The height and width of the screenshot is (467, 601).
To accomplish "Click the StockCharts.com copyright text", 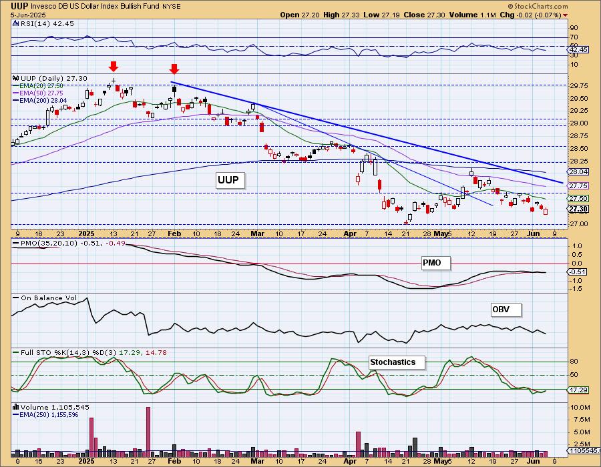I will coord(538,6).
